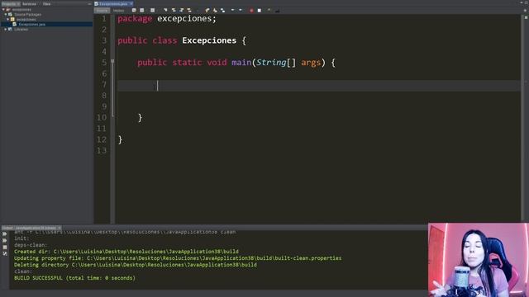Click the Uncomment code toolbar icon
The image size is (529, 297).
click(278, 11)
